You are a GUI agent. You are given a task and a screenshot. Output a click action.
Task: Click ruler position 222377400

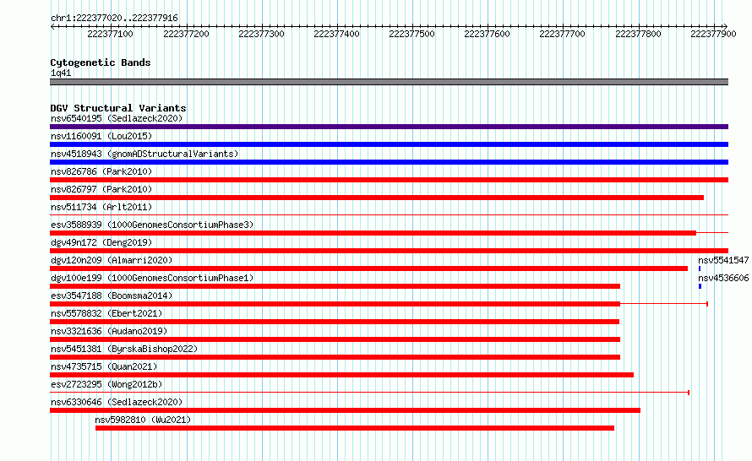(336, 34)
